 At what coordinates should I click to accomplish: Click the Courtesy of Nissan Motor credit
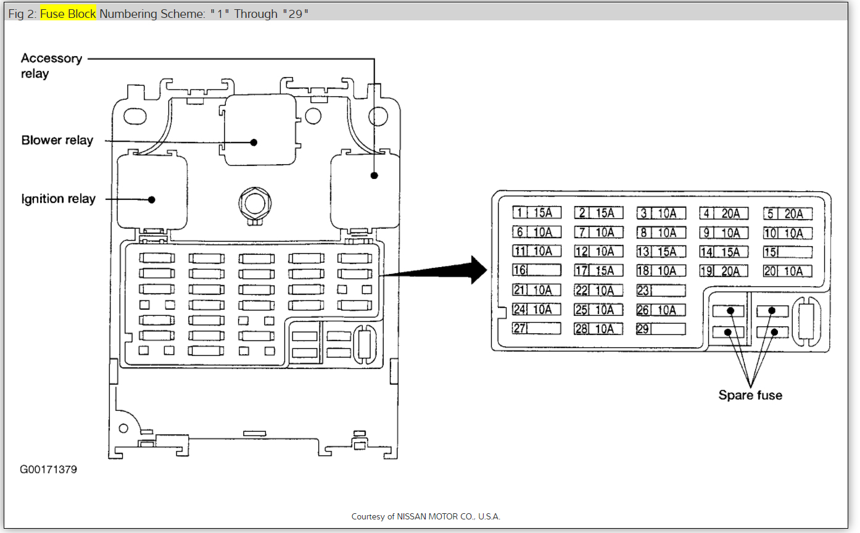click(x=426, y=516)
